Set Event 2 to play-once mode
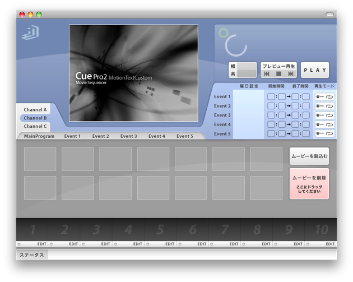This screenshot has height=282, width=353. coord(320,106)
